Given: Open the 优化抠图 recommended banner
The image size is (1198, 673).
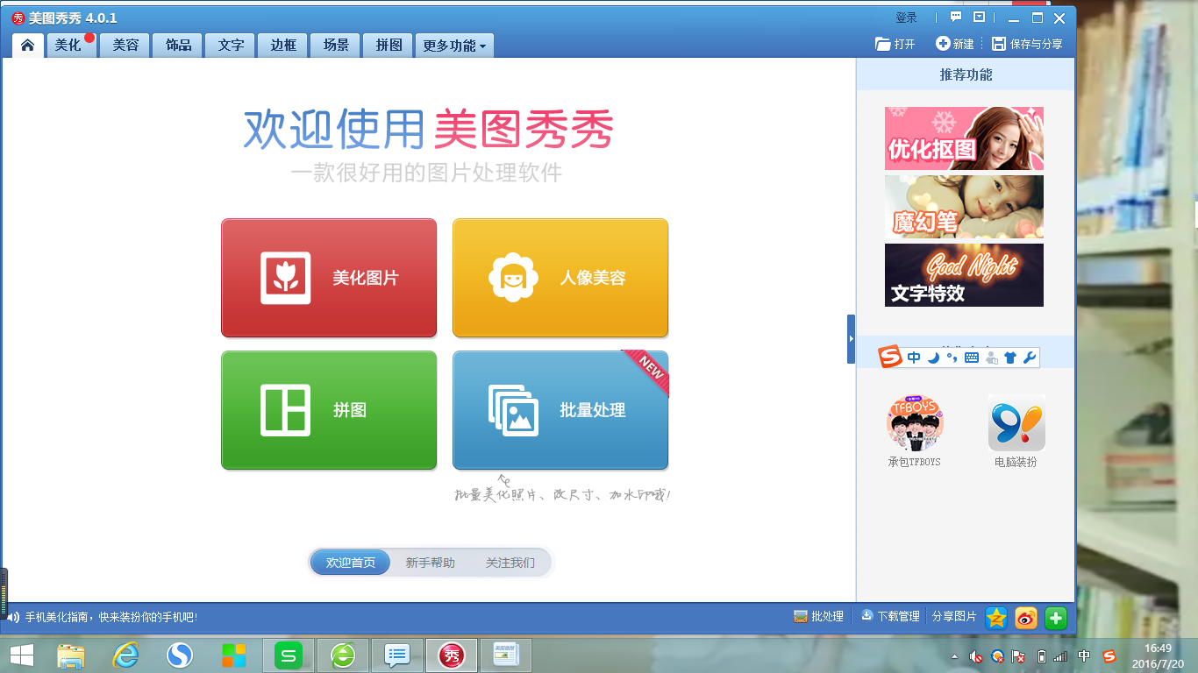Looking at the screenshot, I should click(964, 138).
